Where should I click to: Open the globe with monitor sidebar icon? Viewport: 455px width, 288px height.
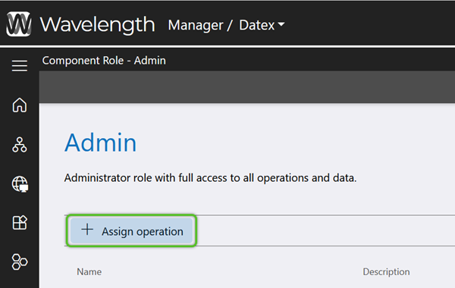pyautogui.click(x=20, y=184)
